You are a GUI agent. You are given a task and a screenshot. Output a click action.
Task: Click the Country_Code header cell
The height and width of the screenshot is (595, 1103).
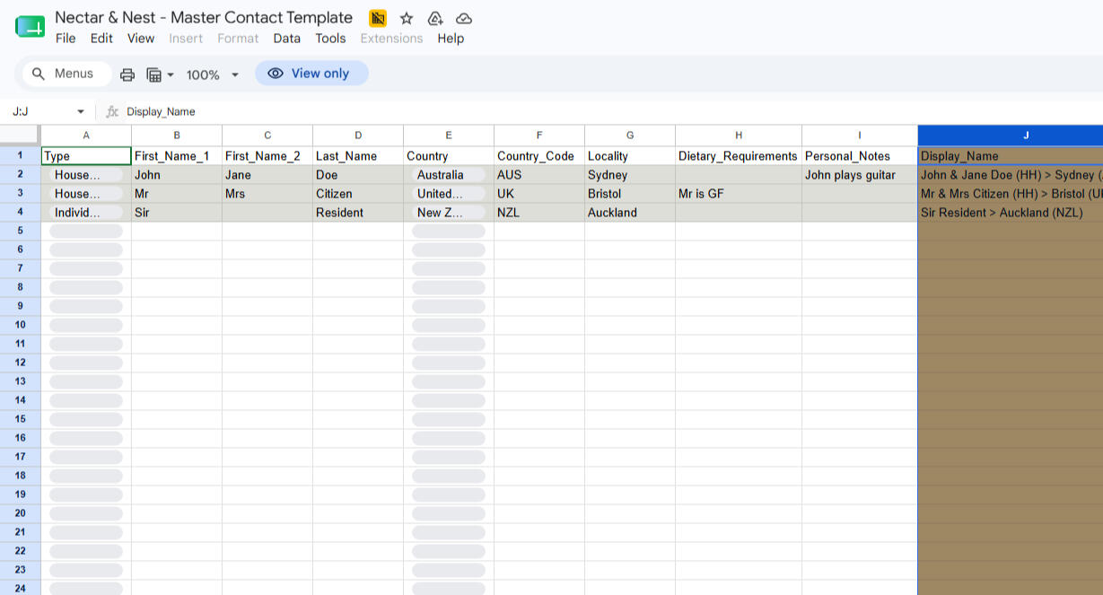pyautogui.click(x=539, y=156)
